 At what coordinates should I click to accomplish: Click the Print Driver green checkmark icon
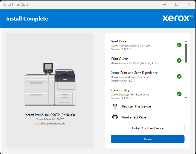pyautogui.click(x=179, y=45)
